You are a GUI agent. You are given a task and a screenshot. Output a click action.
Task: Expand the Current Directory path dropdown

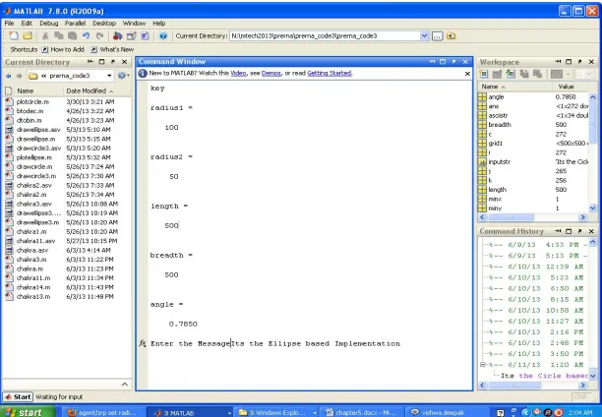point(424,35)
